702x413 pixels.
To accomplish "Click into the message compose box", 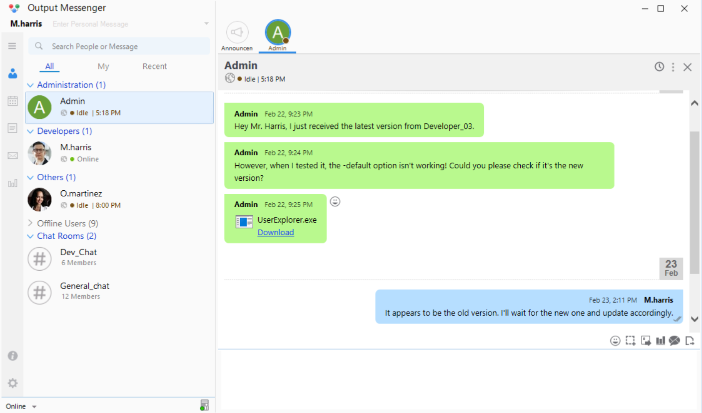I will [x=459, y=380].
